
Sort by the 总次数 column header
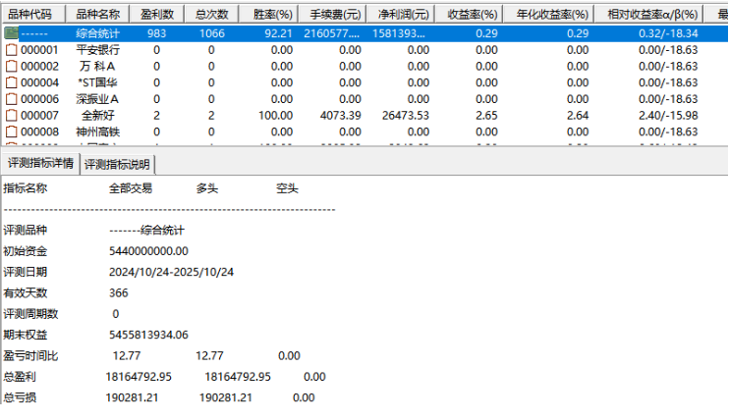[x=211, y=15]
